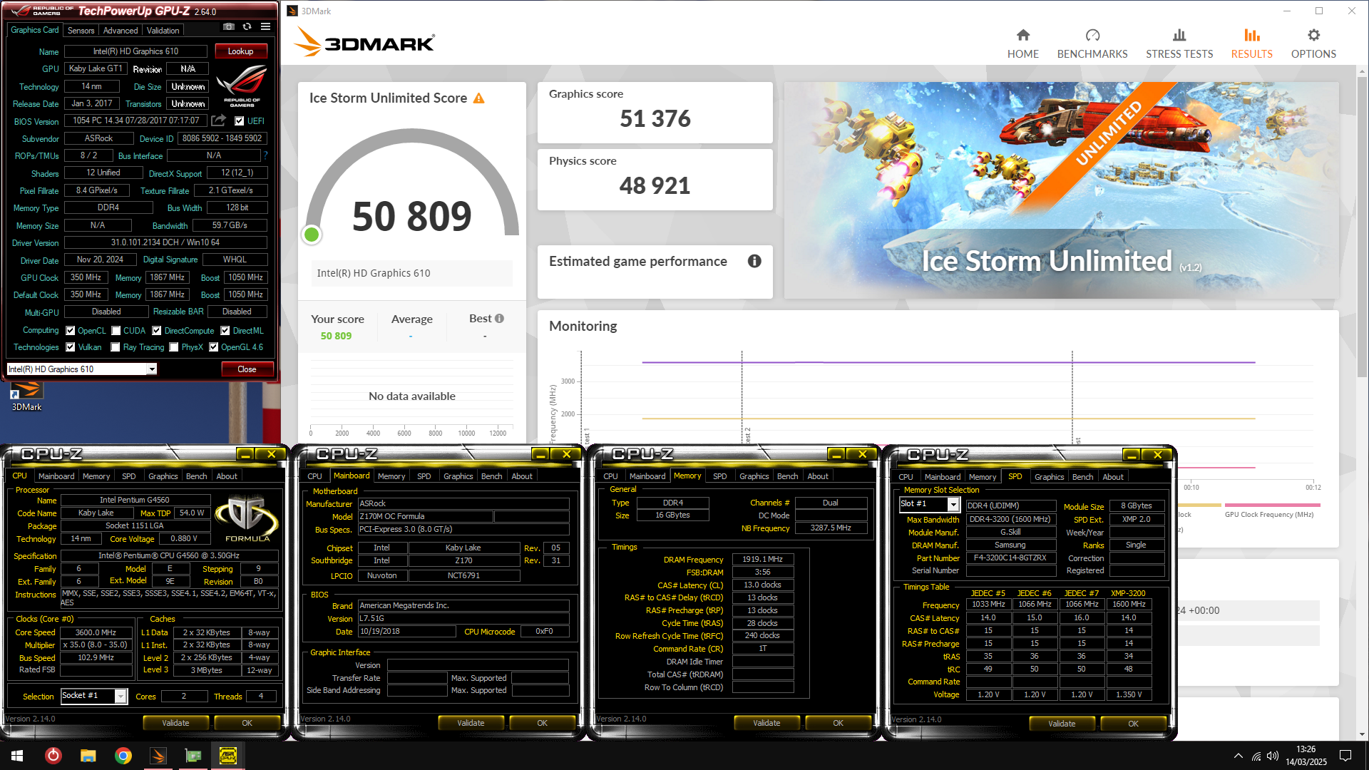Open 3DMark STRESS TESTS section
Screen dimensions: 1369x770
tap(1179, 43)
